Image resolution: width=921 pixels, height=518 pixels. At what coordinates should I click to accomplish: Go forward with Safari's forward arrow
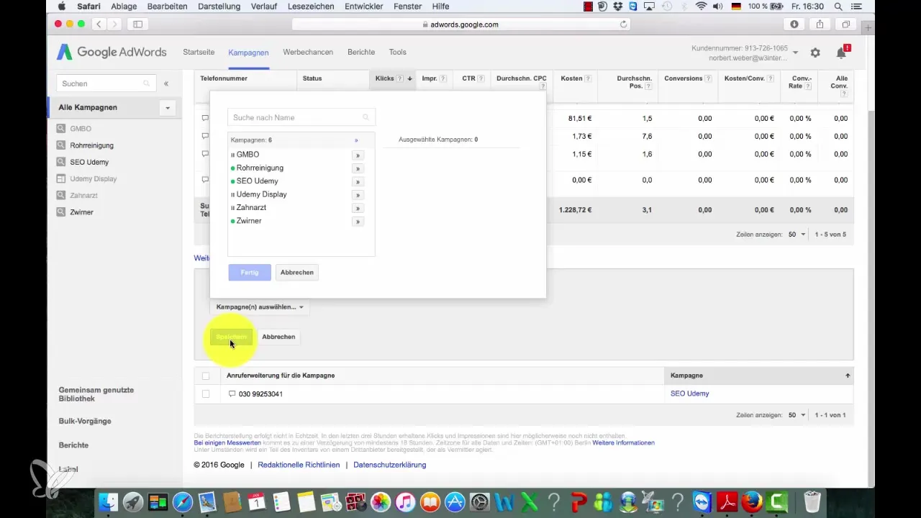tap(116, 24)
